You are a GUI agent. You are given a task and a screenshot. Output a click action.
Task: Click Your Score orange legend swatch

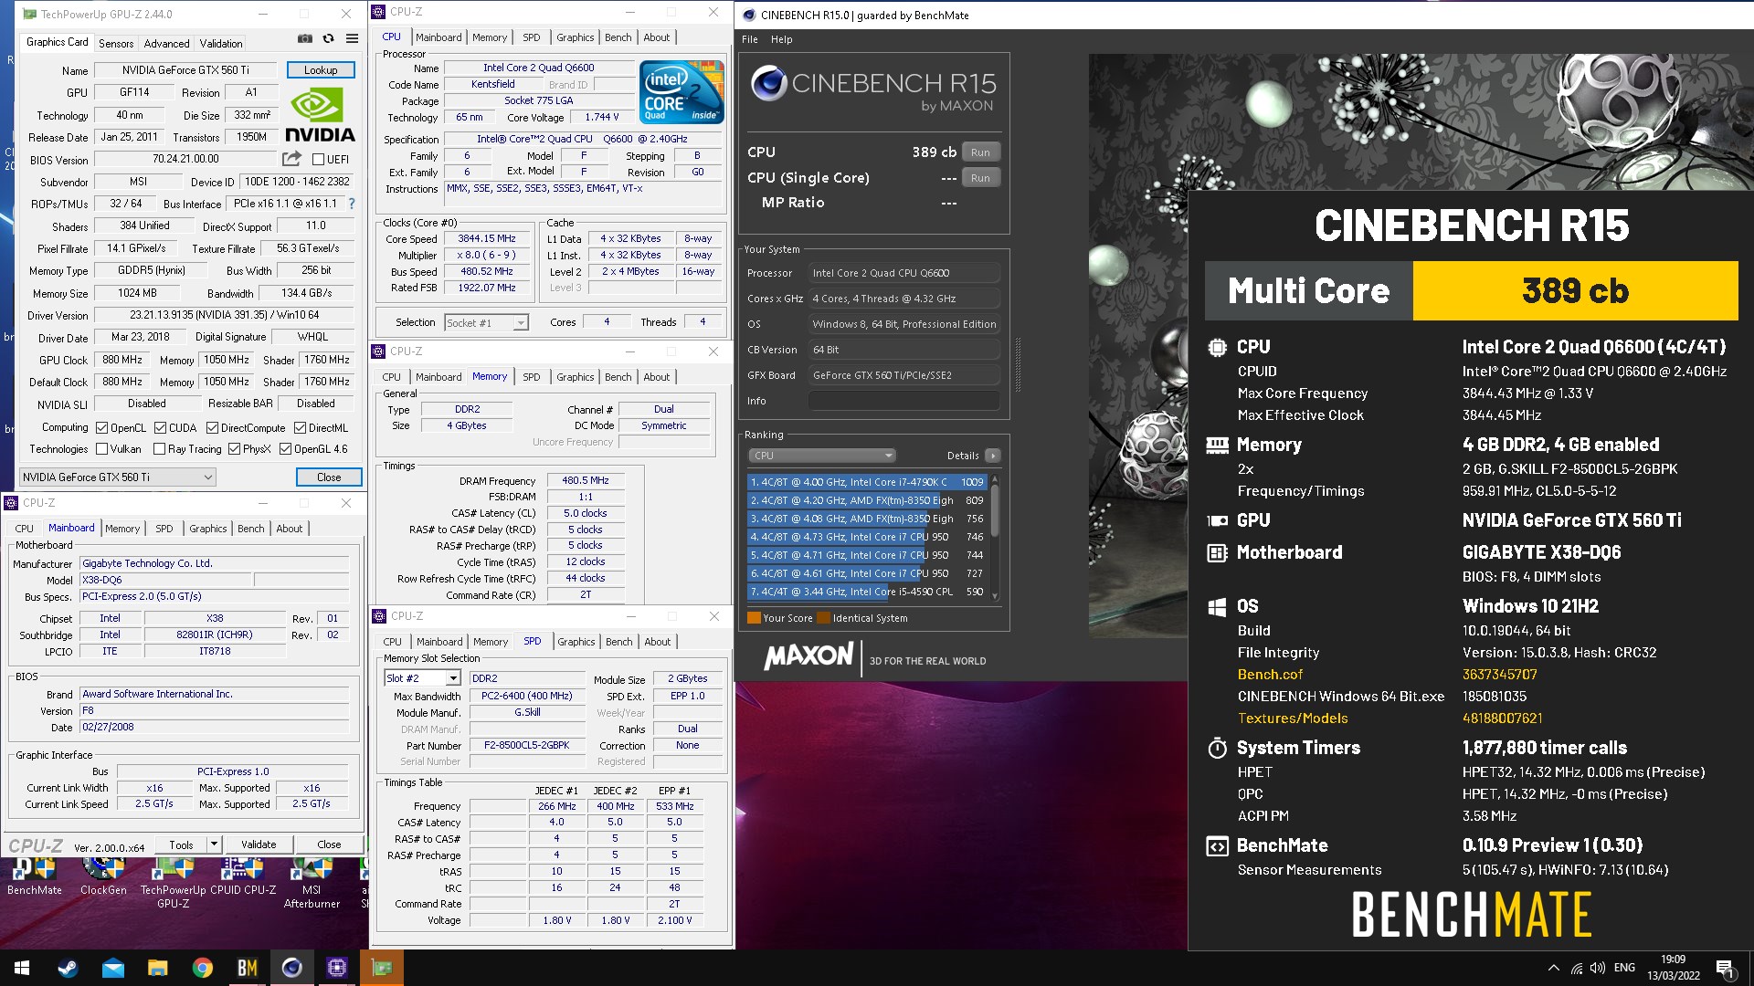[x=754, y=618]
